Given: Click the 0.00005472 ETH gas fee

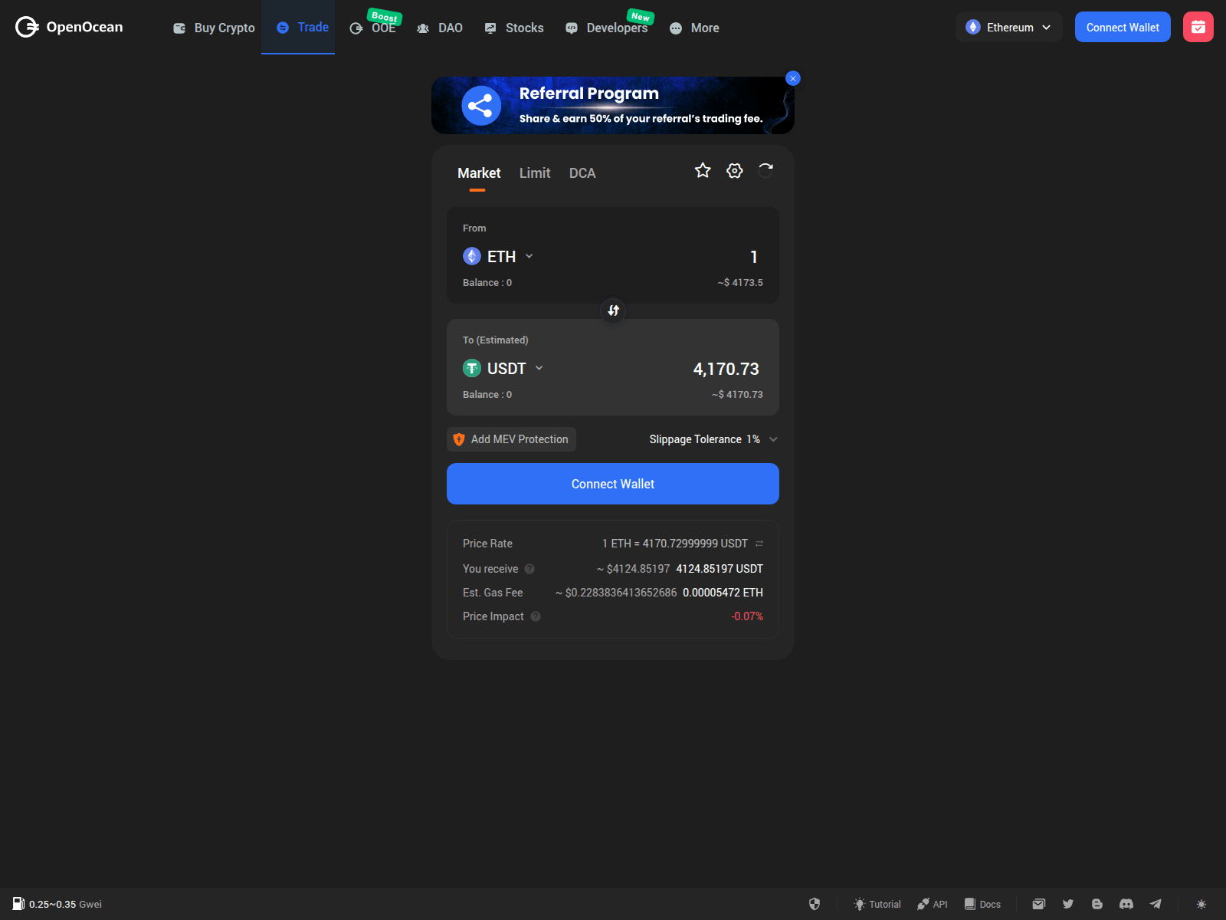Looking at the screenshot, I should pyautogui.click(x=723, y=593).
